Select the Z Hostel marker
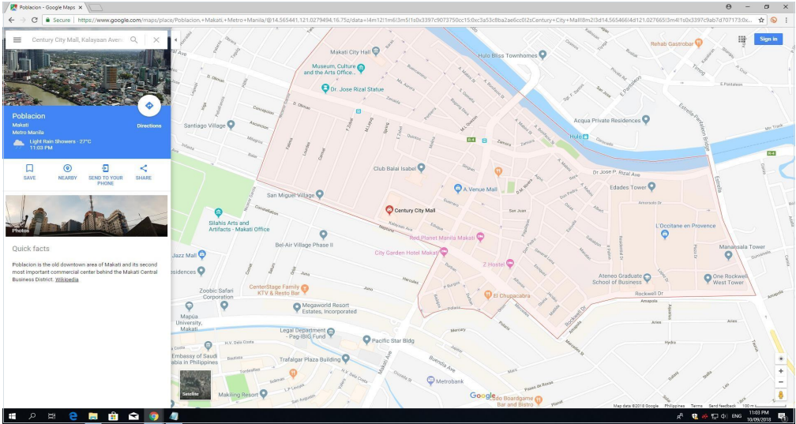The image size is (796, 424). pyautogui.click(x=510, y=263)
